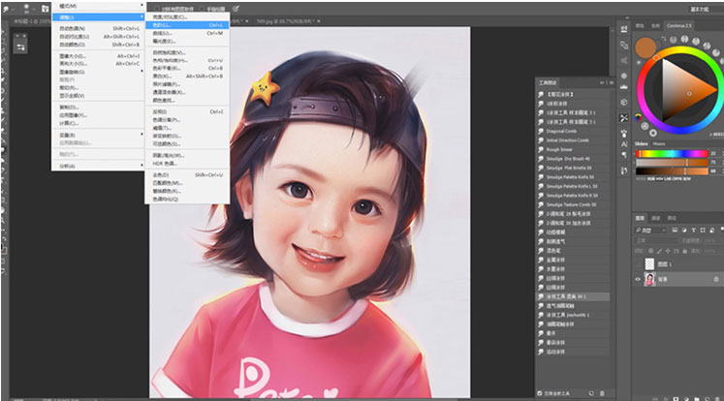Choose 色阶 (Ctrl+L) in the submenu
This screenshot has height=401, width=724.
(187, 25)
